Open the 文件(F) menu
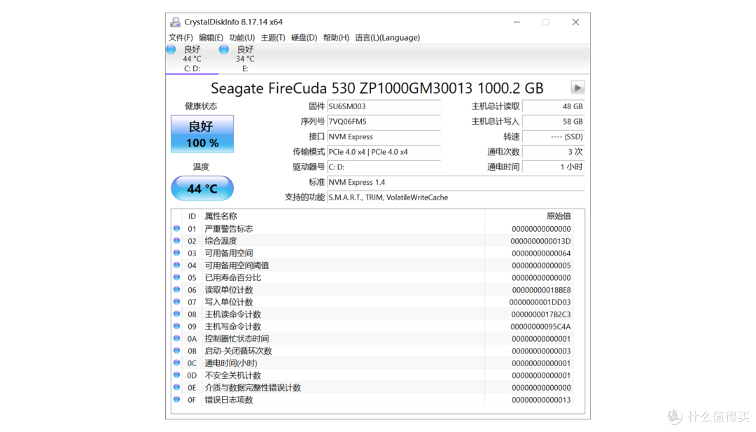This screenshot has width=756, height=432. pos(181,38)
